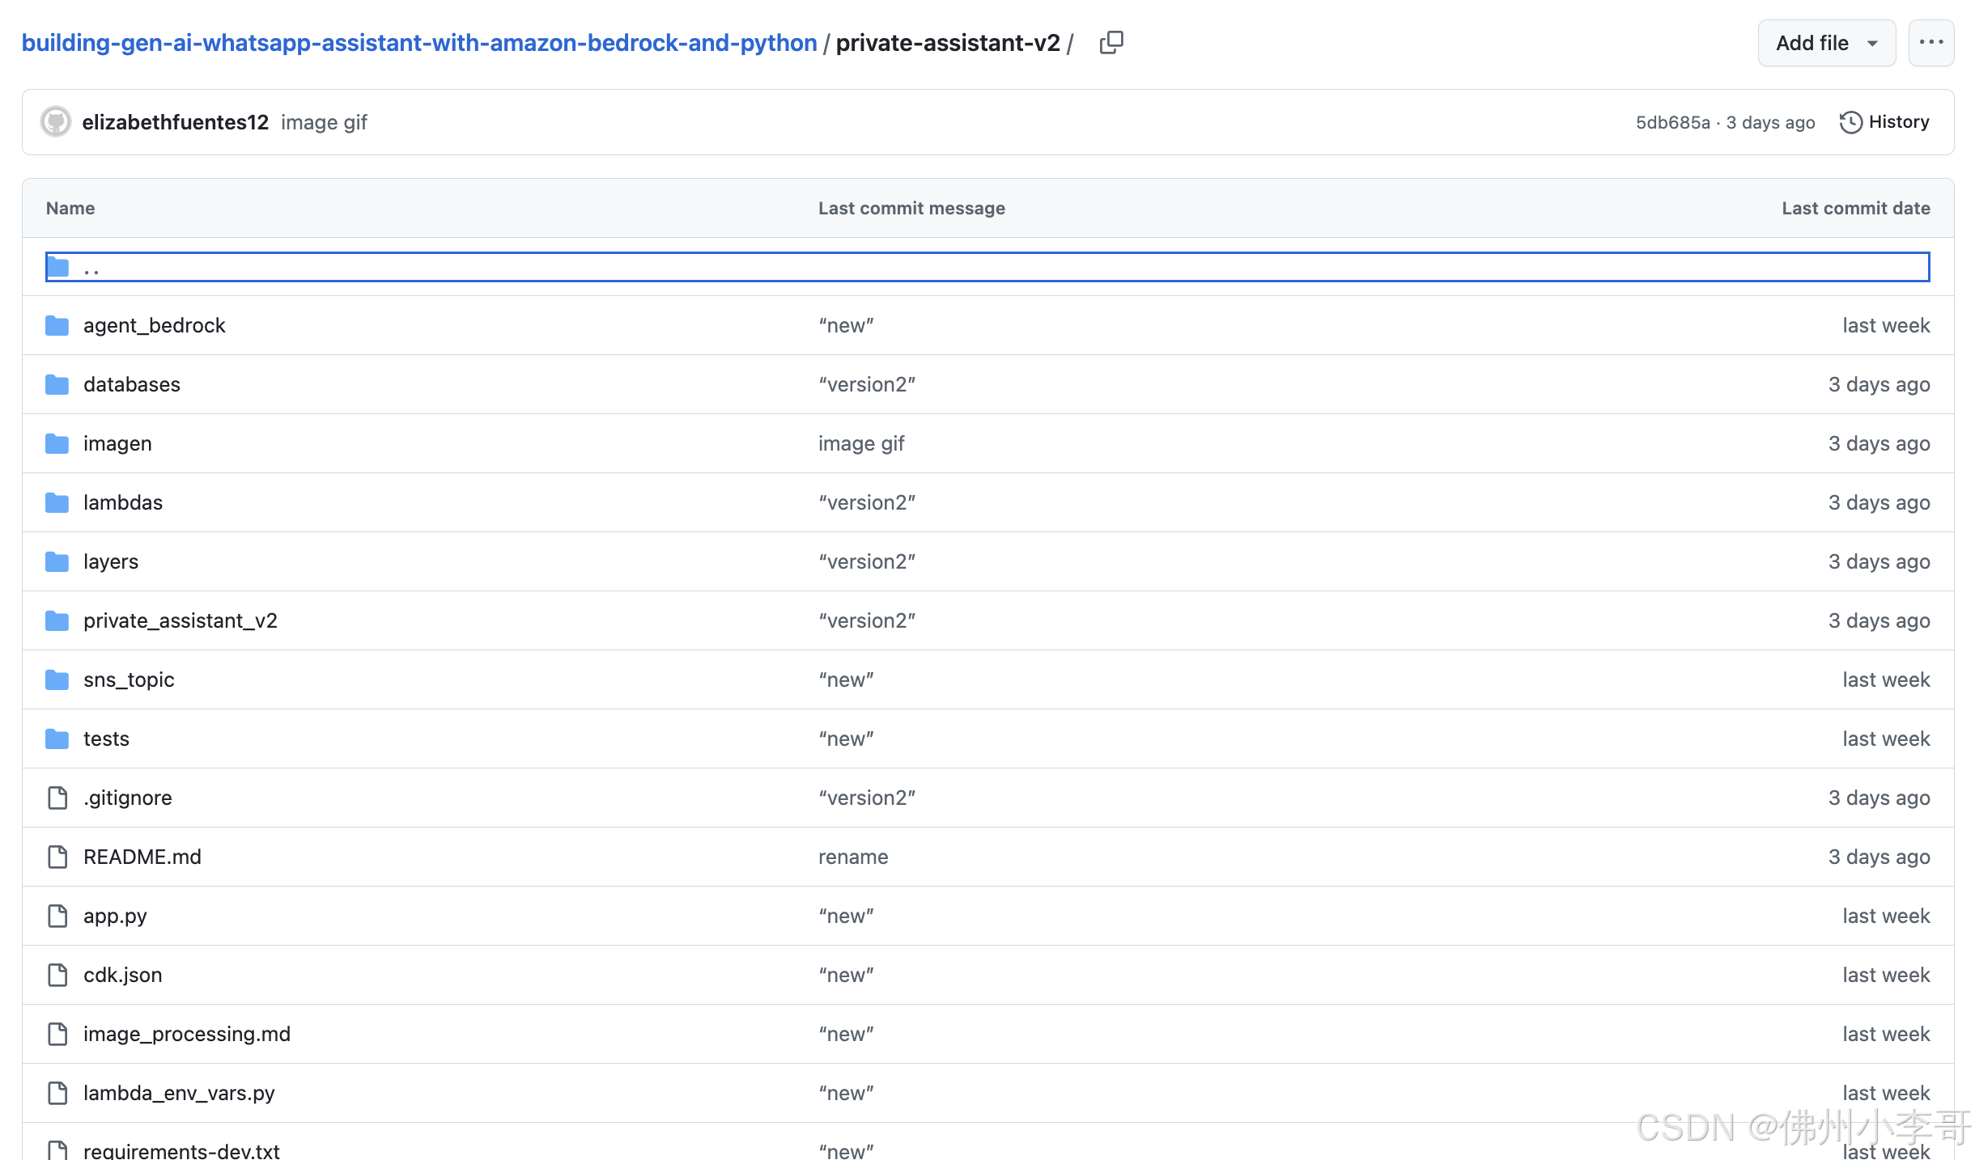Open the lambda_env_vars.py file
The width and height of the screenshot is (1975, 1160).
[179, 1093]
